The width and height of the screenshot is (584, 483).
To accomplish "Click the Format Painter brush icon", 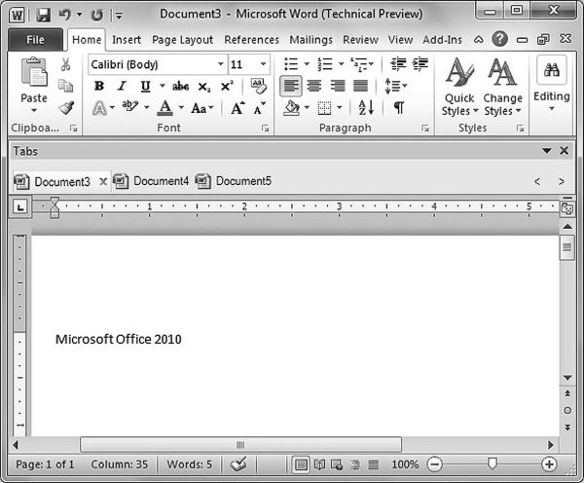I will point(66,108).
